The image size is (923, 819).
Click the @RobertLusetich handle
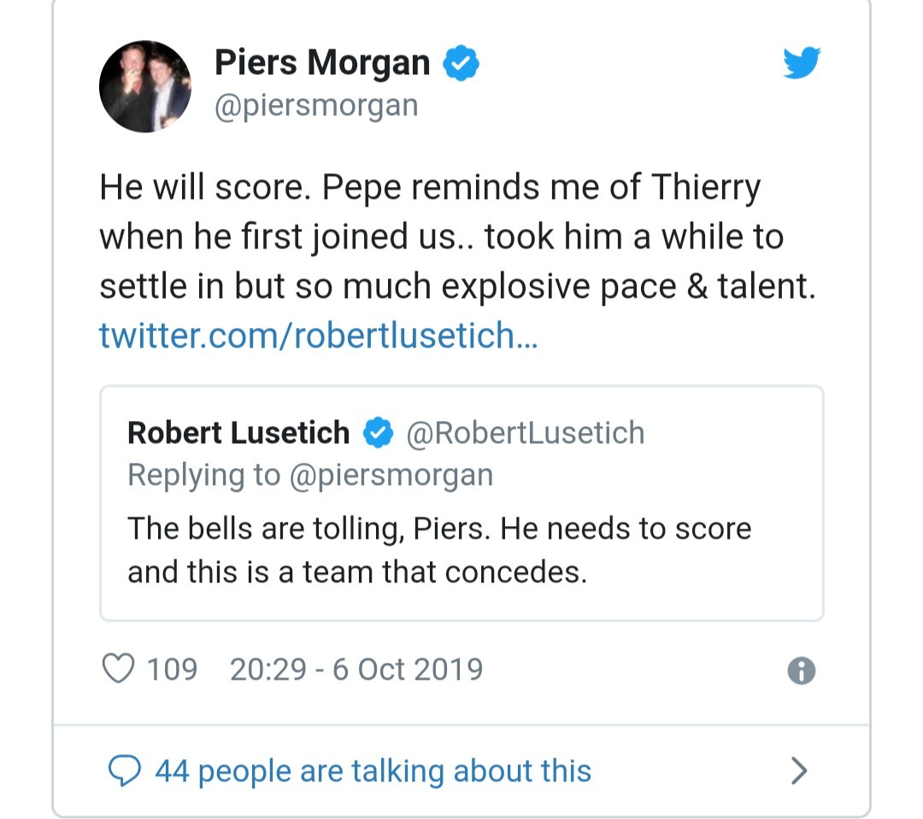point(526,432)
